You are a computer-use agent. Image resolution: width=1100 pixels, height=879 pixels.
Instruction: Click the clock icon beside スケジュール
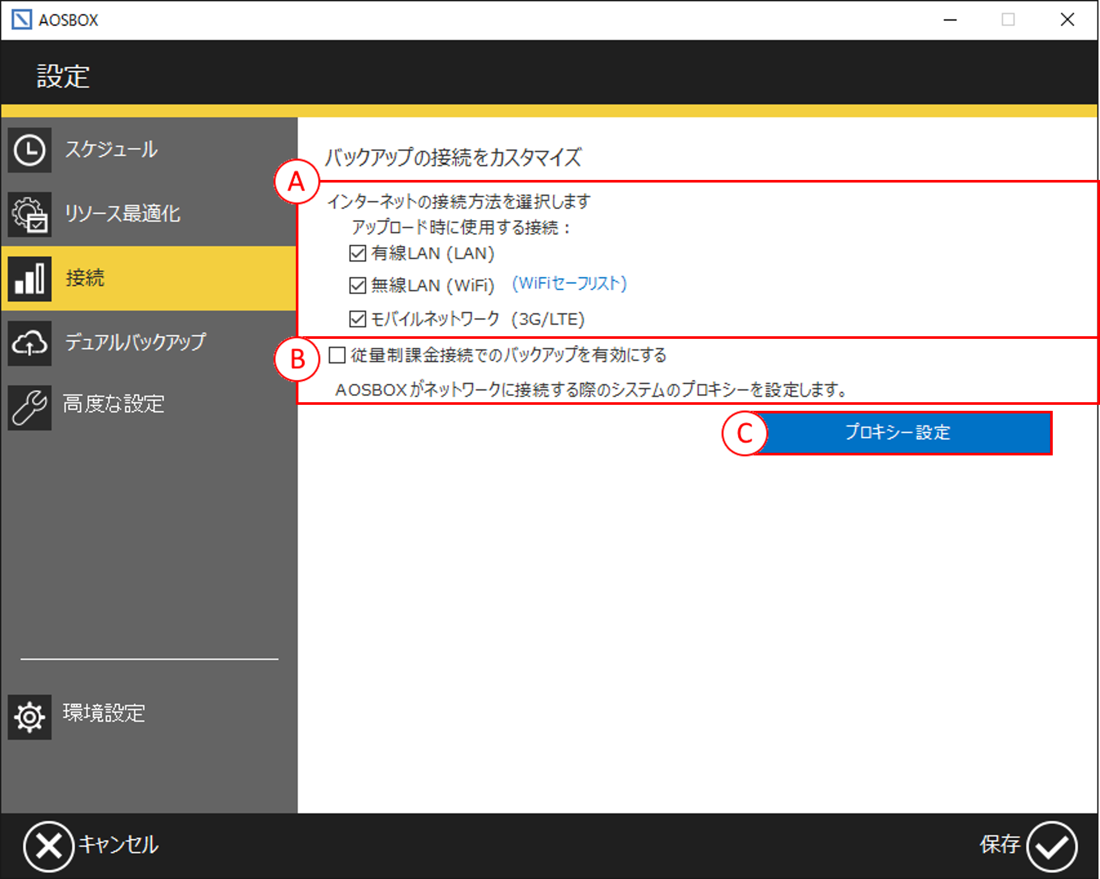30,150
